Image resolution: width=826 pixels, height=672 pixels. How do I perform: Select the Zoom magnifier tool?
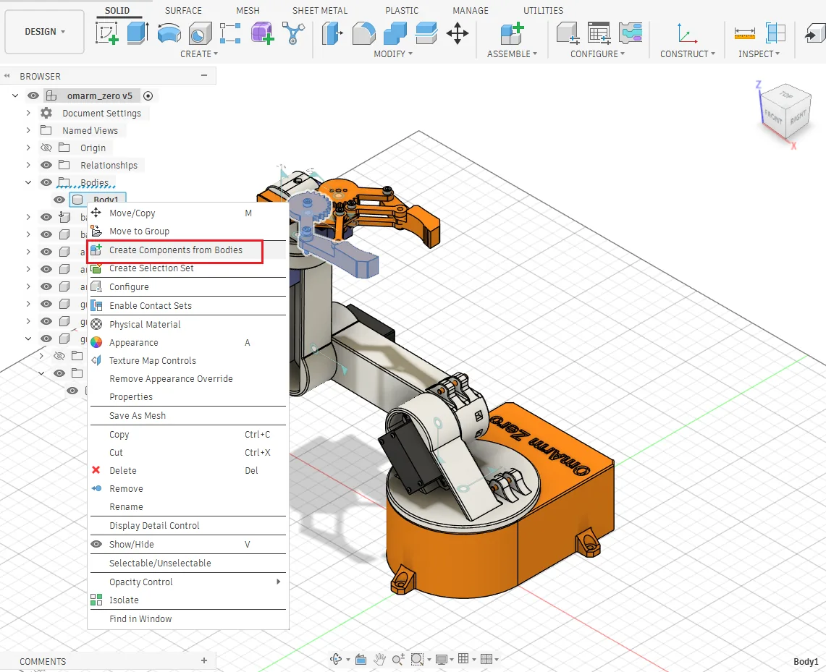[x=398, y=659]
